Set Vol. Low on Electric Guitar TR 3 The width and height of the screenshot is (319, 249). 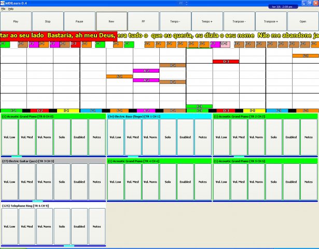9,182
